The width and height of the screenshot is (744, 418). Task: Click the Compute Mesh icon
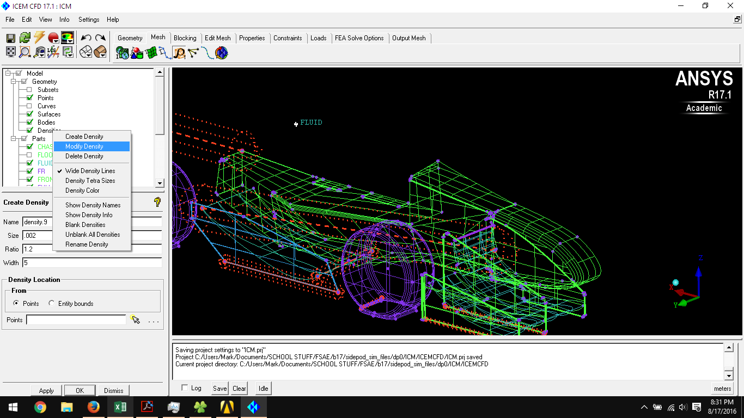[x=222, y=53]
